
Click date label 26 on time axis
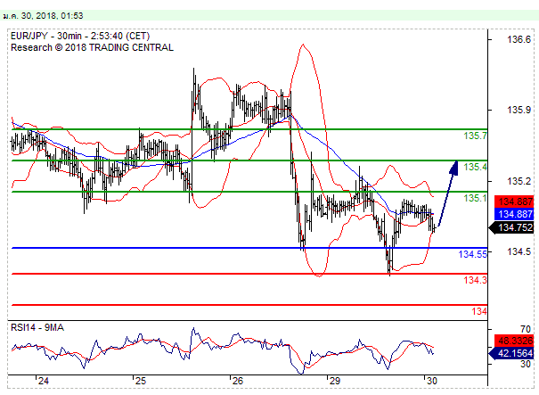pos(238,381)
